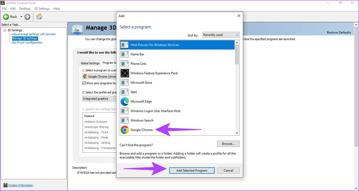Click the Add Selected Program button
Viewport: 359px width, 191px height.
pyautogui.click(x=192, y=171)
